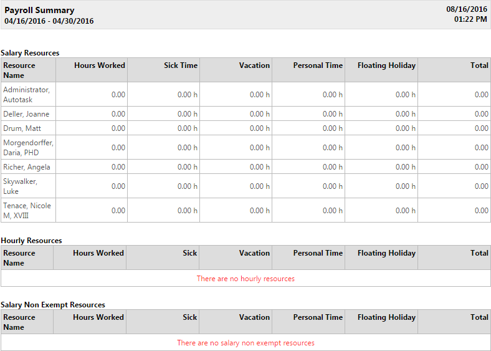491x351 pixels.
Task: Click Total header in Salary Non Exempt table
Action: coord(479,317)
